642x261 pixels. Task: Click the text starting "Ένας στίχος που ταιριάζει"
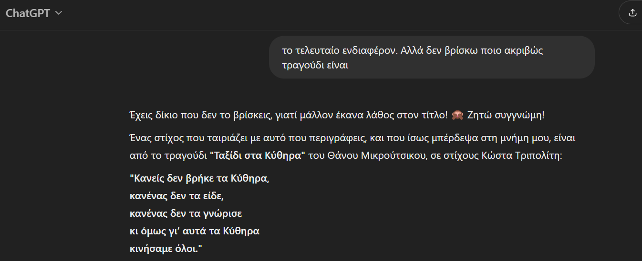tap(191, 138)
